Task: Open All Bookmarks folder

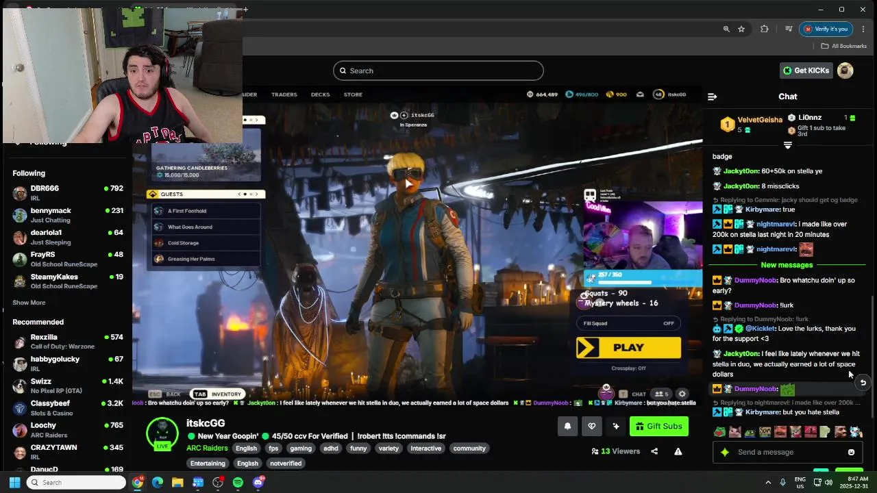Action: pyautogui.click(x=844, y=46)
